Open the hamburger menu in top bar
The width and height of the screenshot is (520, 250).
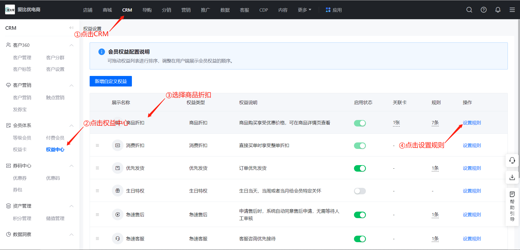click(512, 10)
